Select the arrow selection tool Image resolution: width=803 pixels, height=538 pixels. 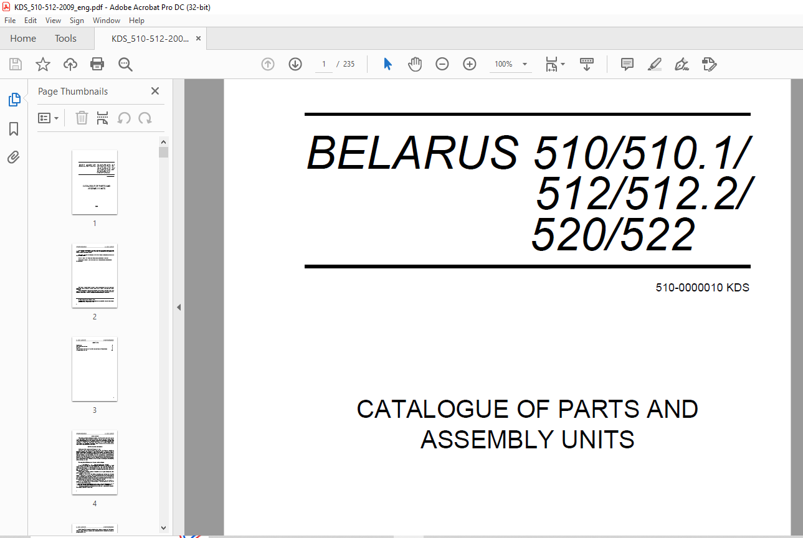[387, 64]
